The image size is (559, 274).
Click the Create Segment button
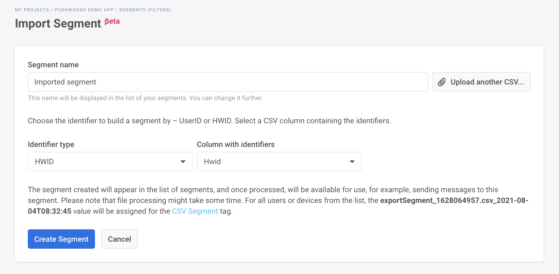tap(61, 239)
